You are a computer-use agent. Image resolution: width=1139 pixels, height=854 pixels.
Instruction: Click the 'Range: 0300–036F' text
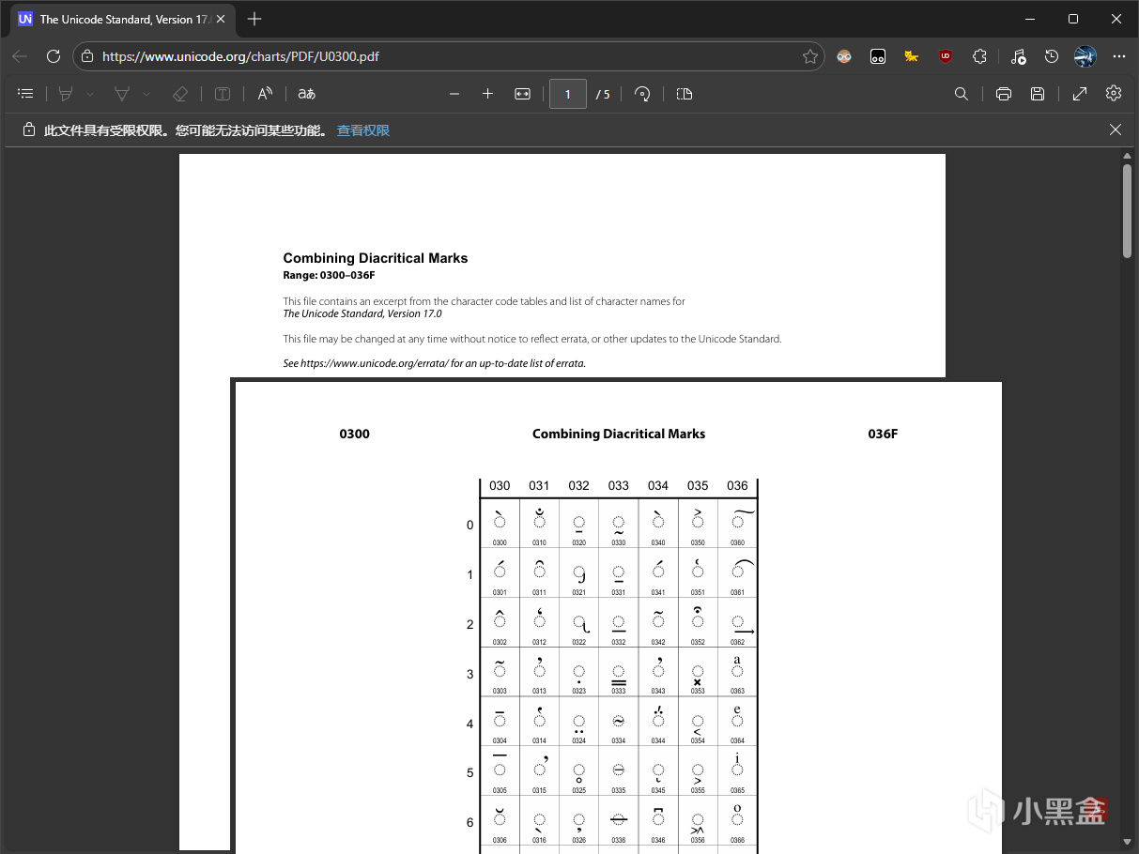point(329,275)
